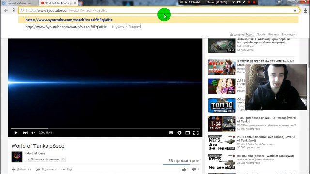Image resolution: width=310 pixels, height=174 pixels.
Task: Select the highlighted syoutube.com suggestion
Action: click(158, 20)
